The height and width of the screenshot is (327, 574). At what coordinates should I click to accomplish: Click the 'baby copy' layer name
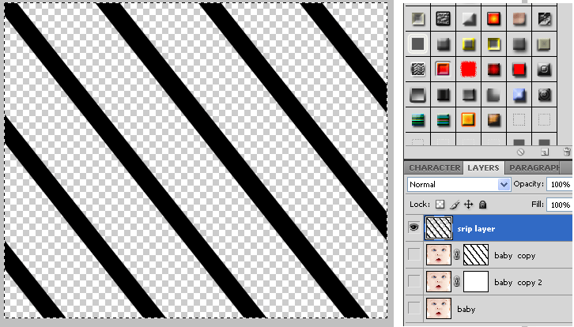pos(515,255)
